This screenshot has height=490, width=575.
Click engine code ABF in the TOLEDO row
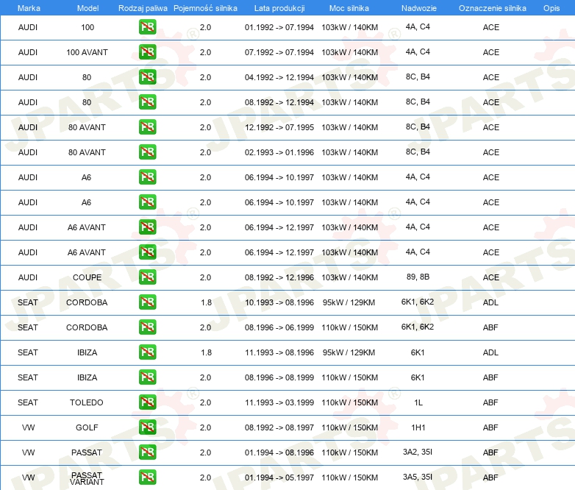click(x=490, y=402)
